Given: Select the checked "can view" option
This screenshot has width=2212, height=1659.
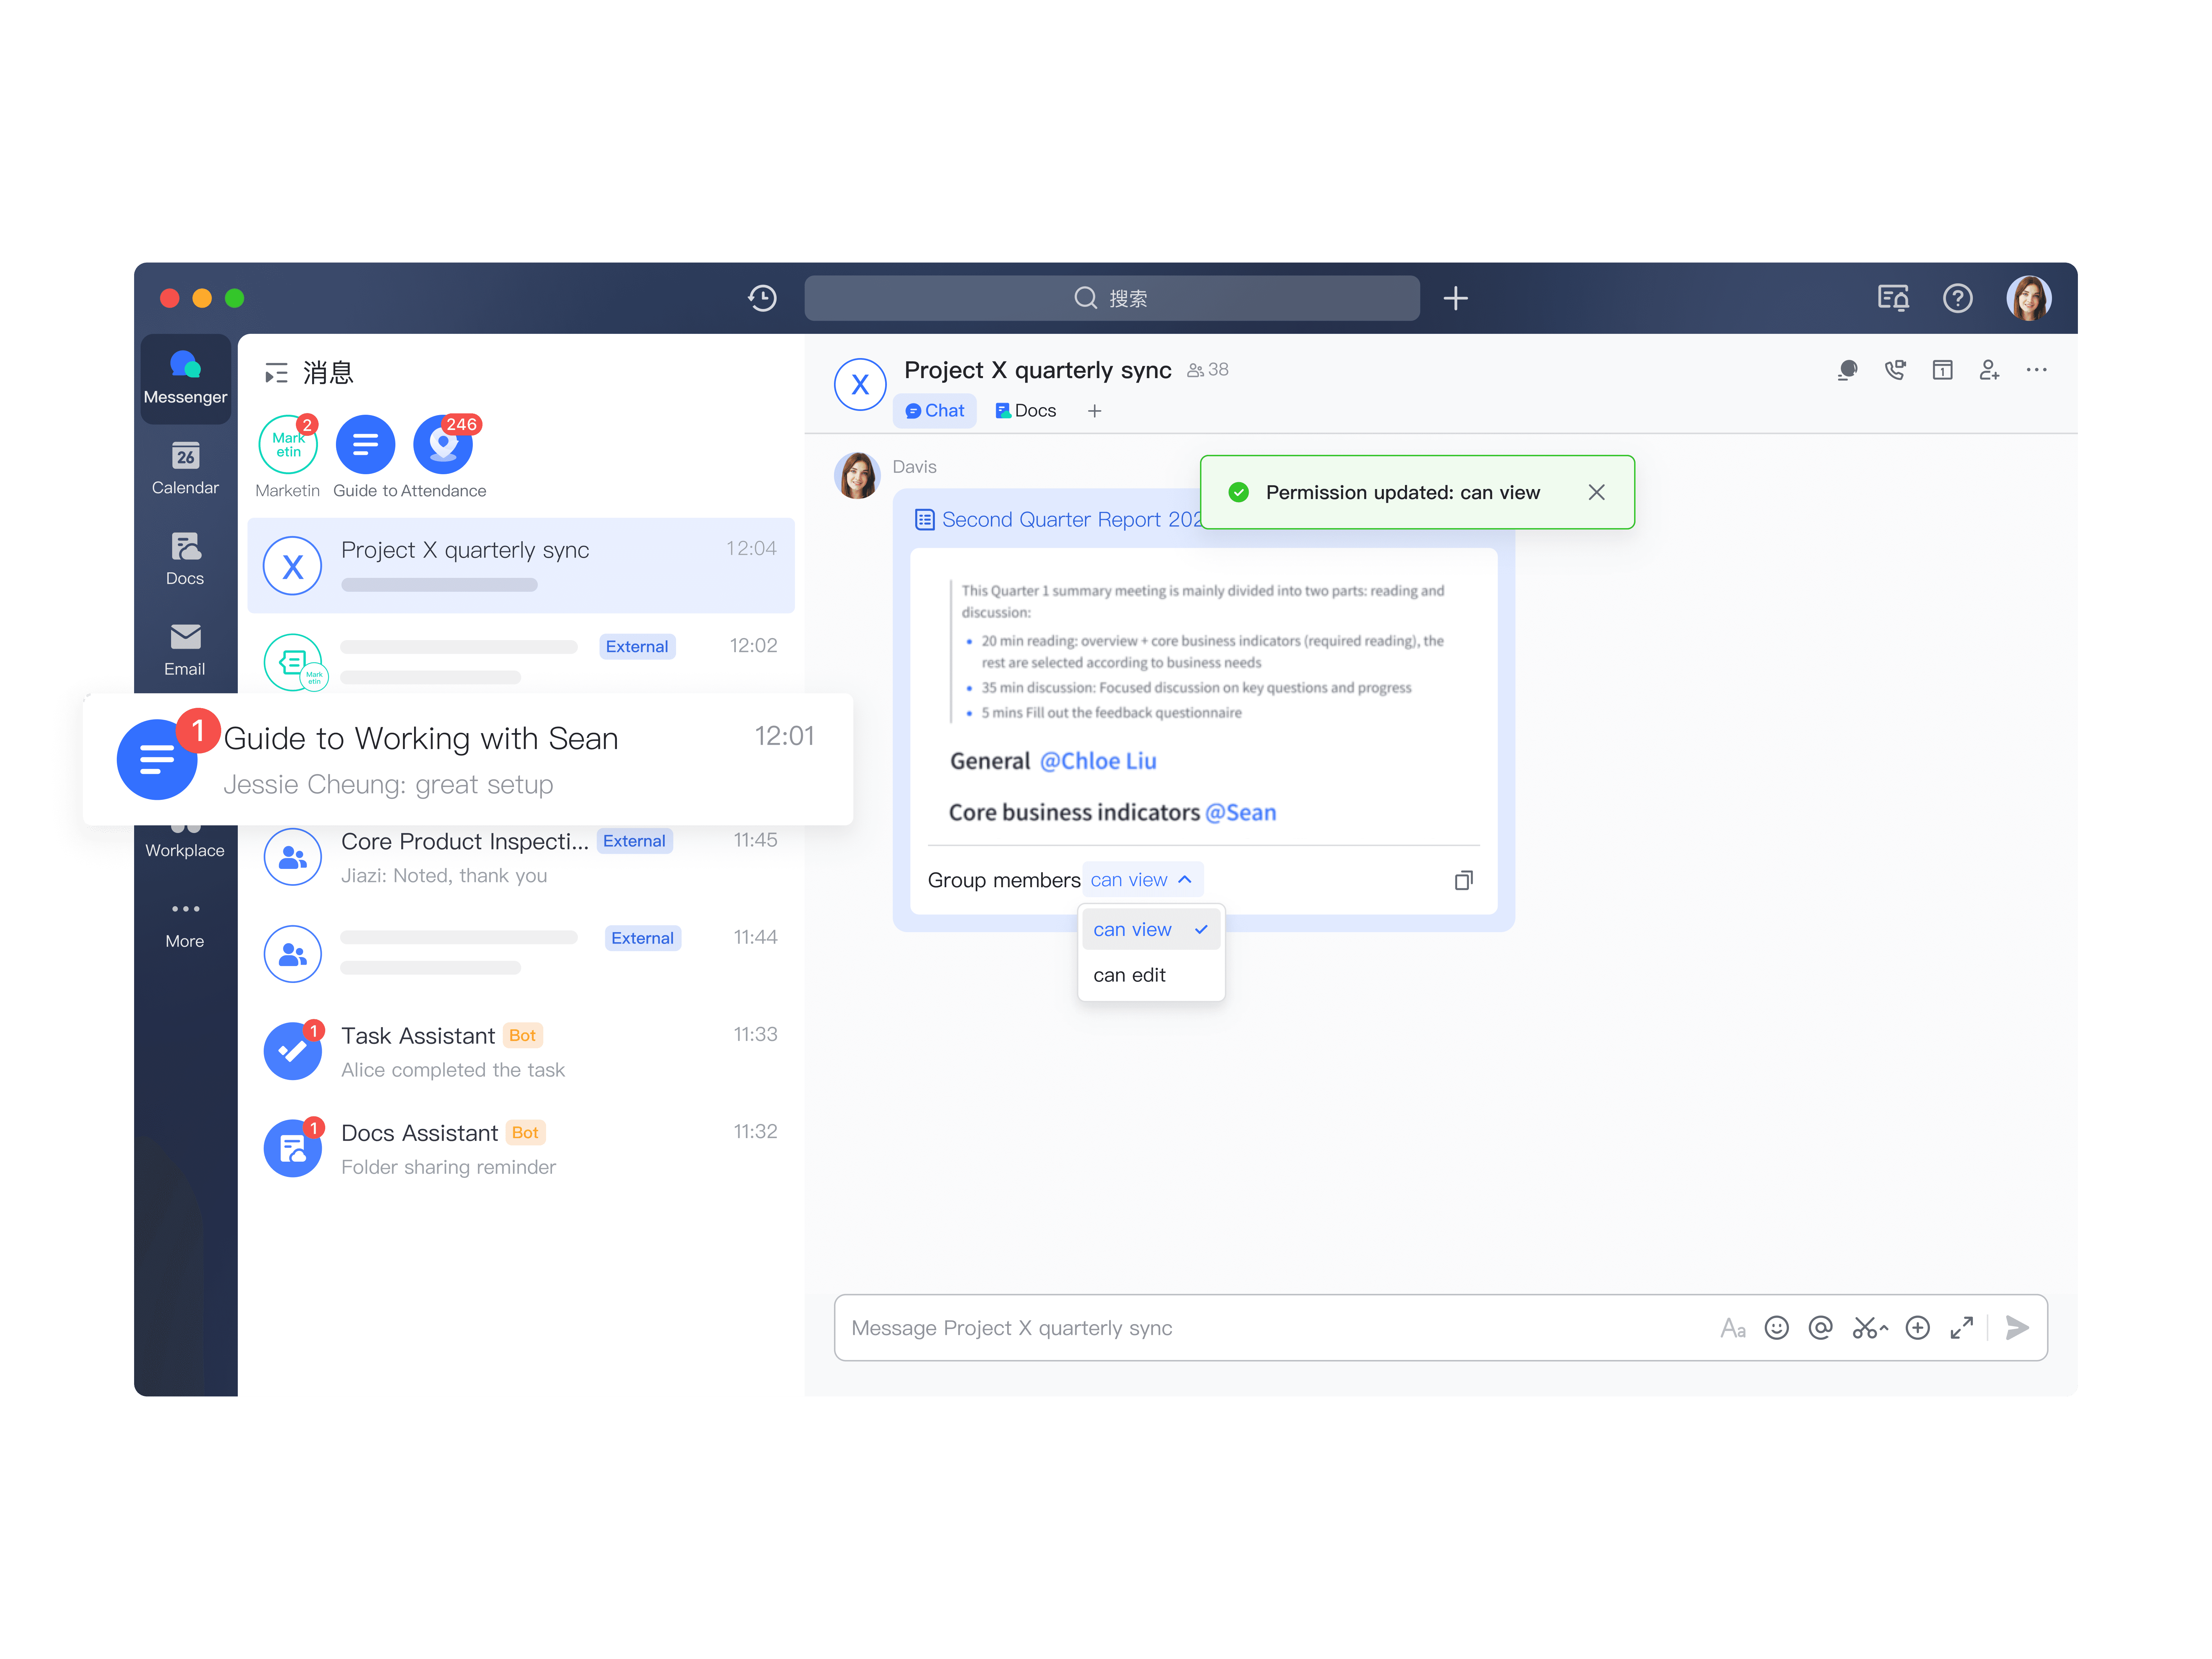Looking at the screenshot, I should coord(1150,929).
